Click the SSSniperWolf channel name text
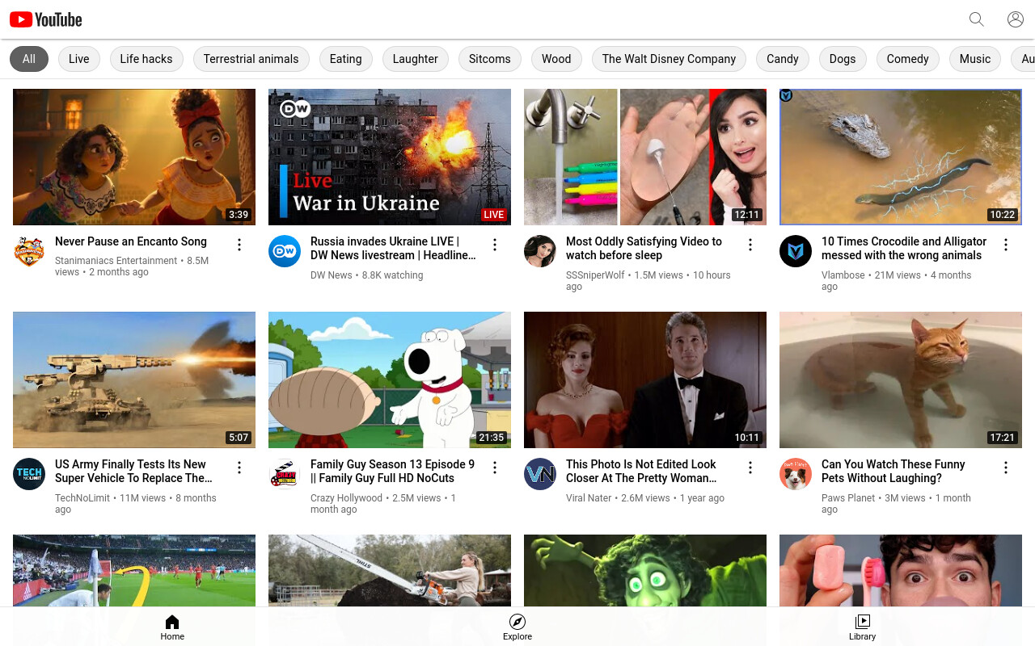Screen dimensions: 1035x646 point(595,275)
